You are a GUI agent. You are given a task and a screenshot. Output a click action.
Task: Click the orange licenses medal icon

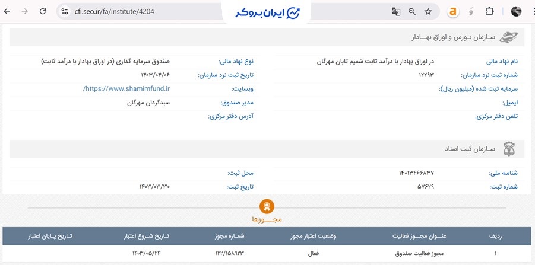(267, 206)
